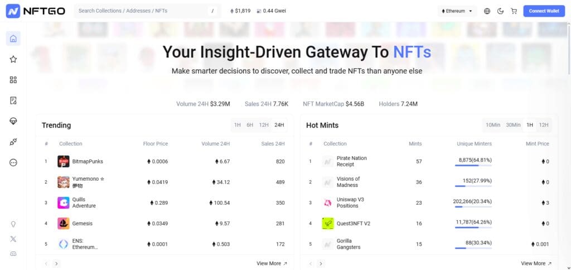Click the Uniswap V3 Positions icon
This screenshot has height=270, width=571.
pyautogui.click(x=328, y=203)
